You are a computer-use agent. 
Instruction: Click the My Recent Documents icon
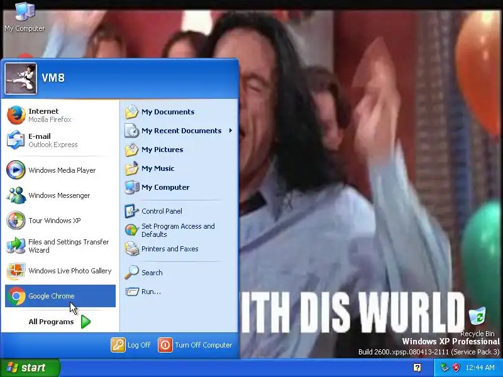(131, 131)
